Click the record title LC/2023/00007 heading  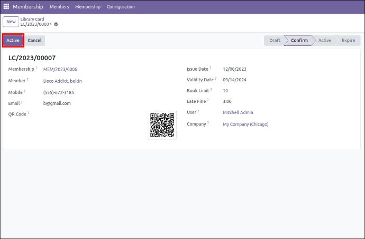tap(32, 58)
